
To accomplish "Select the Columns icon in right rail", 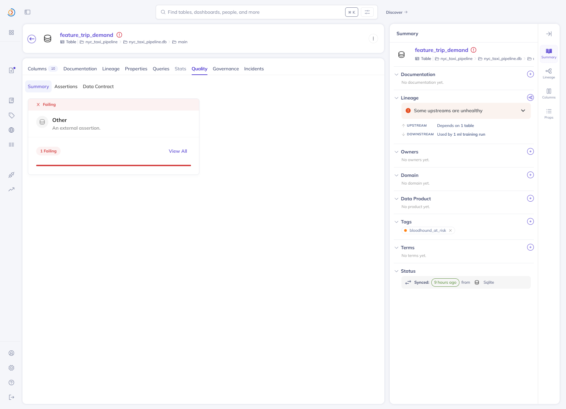I will [549, 94].
